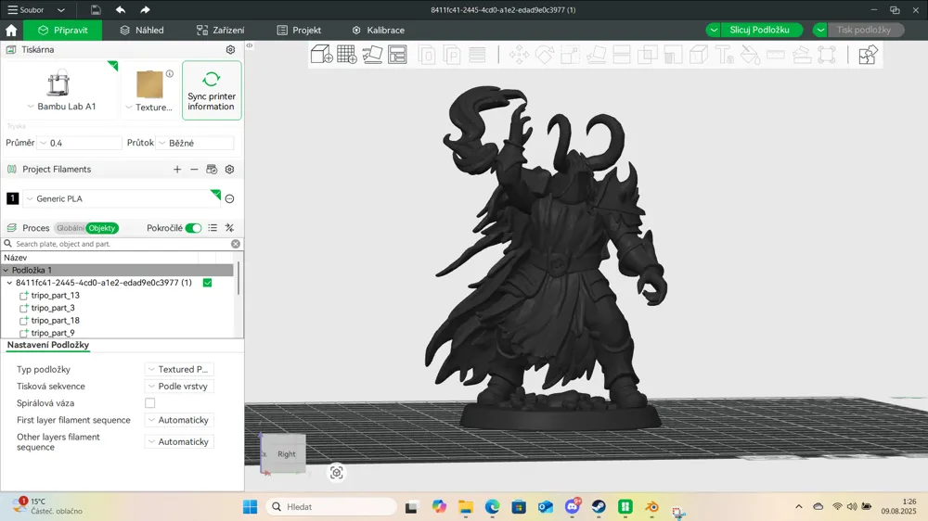Screen dimensions: 928x521
Task: Uncheck the printable checkbox for 8411fc41 object
Action: [207, 283]
